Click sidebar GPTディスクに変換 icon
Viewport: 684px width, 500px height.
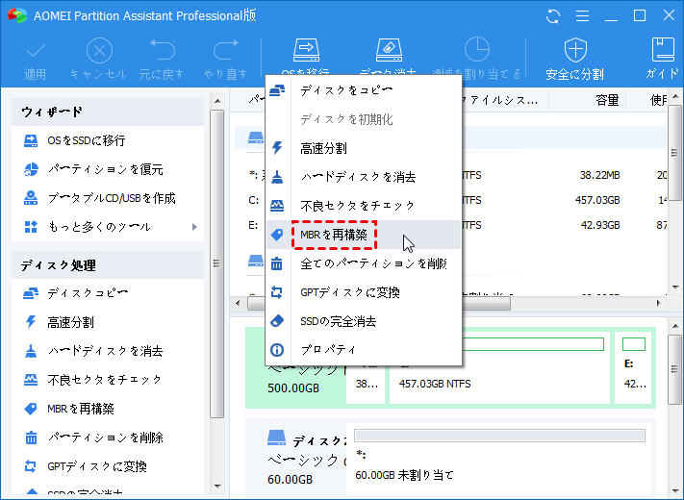coord(31,466)
